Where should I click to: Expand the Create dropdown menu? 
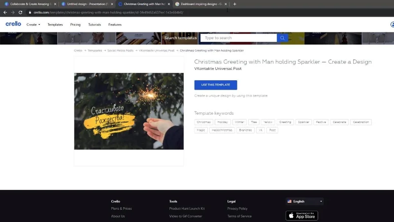click(33, 25)
